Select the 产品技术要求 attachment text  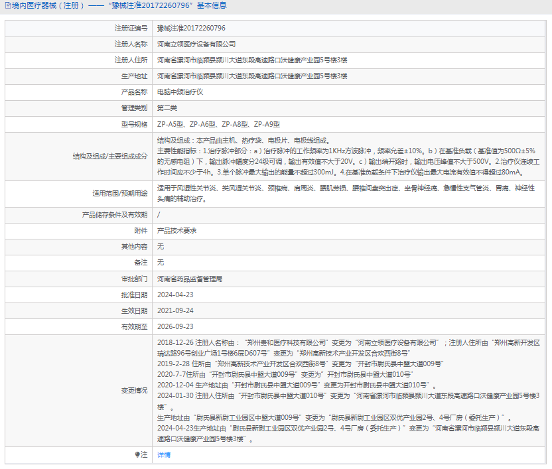[176, 231]
